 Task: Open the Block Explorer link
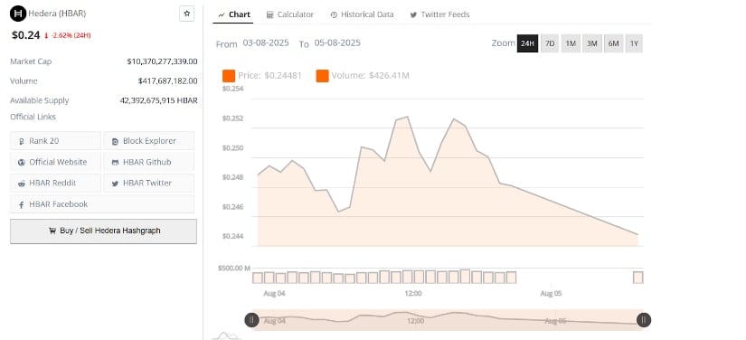click(x=149, y=141)
